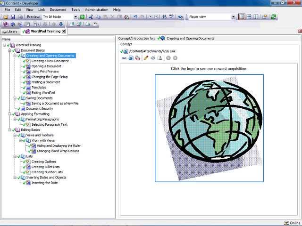Switch to the Library tab
The height and width of the screenshot is (226, 302).
[10, 32]
